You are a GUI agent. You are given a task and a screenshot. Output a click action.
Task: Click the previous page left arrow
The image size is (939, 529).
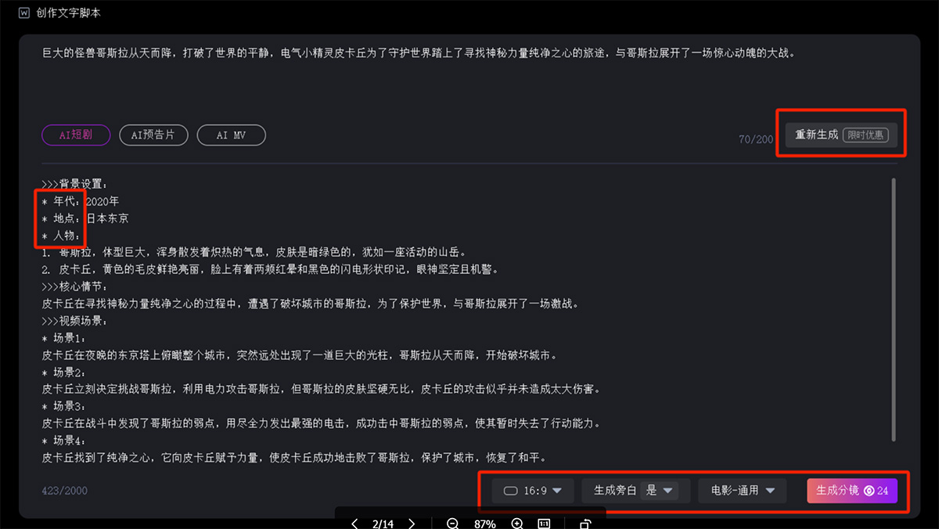click(x=354, y=523)
